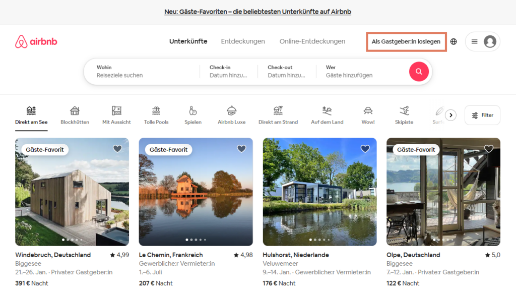
Task: Click the Hulshorst, Niederlande title
Action: (x=296, y=255)
